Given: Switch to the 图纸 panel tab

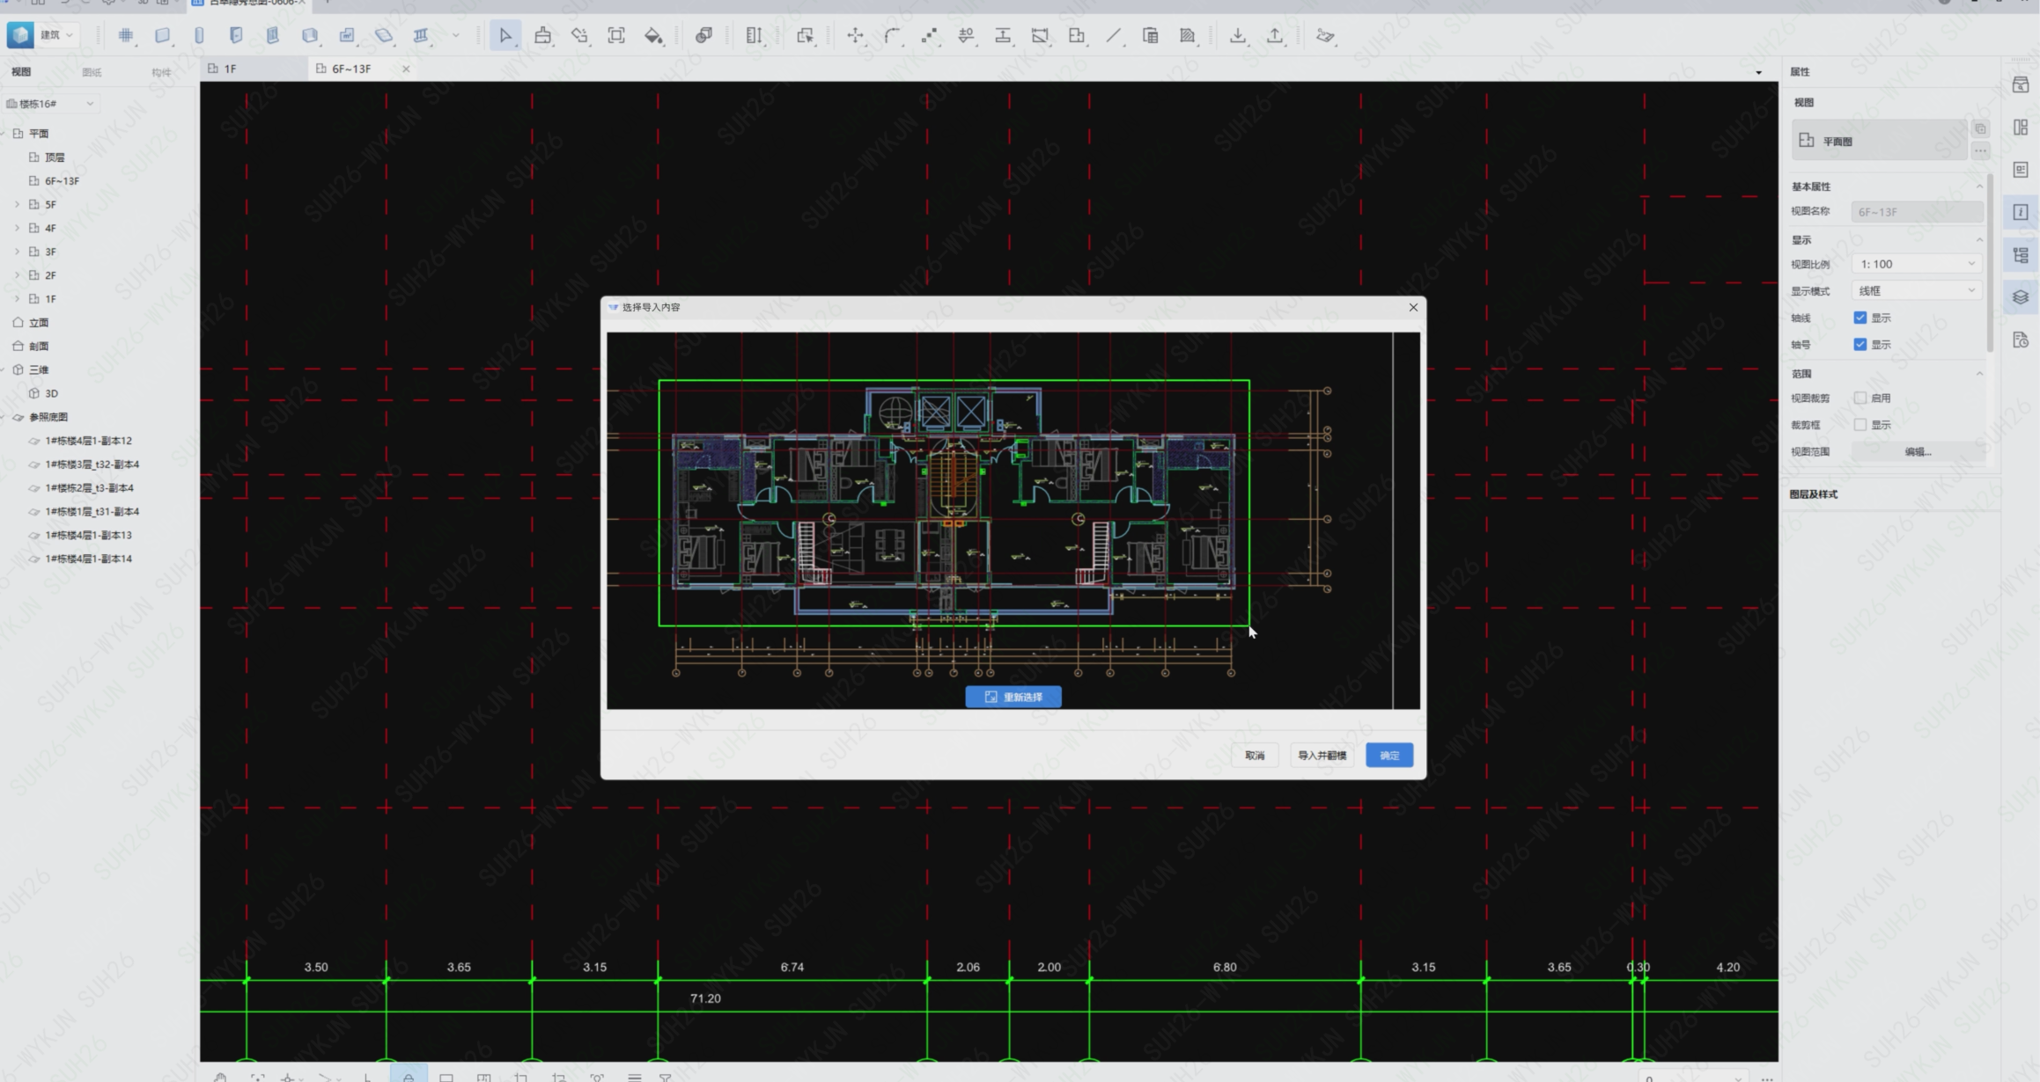Looking at the screenshot, I should point(92,72).
